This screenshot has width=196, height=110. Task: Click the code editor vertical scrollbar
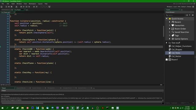(x=164, y=31)
